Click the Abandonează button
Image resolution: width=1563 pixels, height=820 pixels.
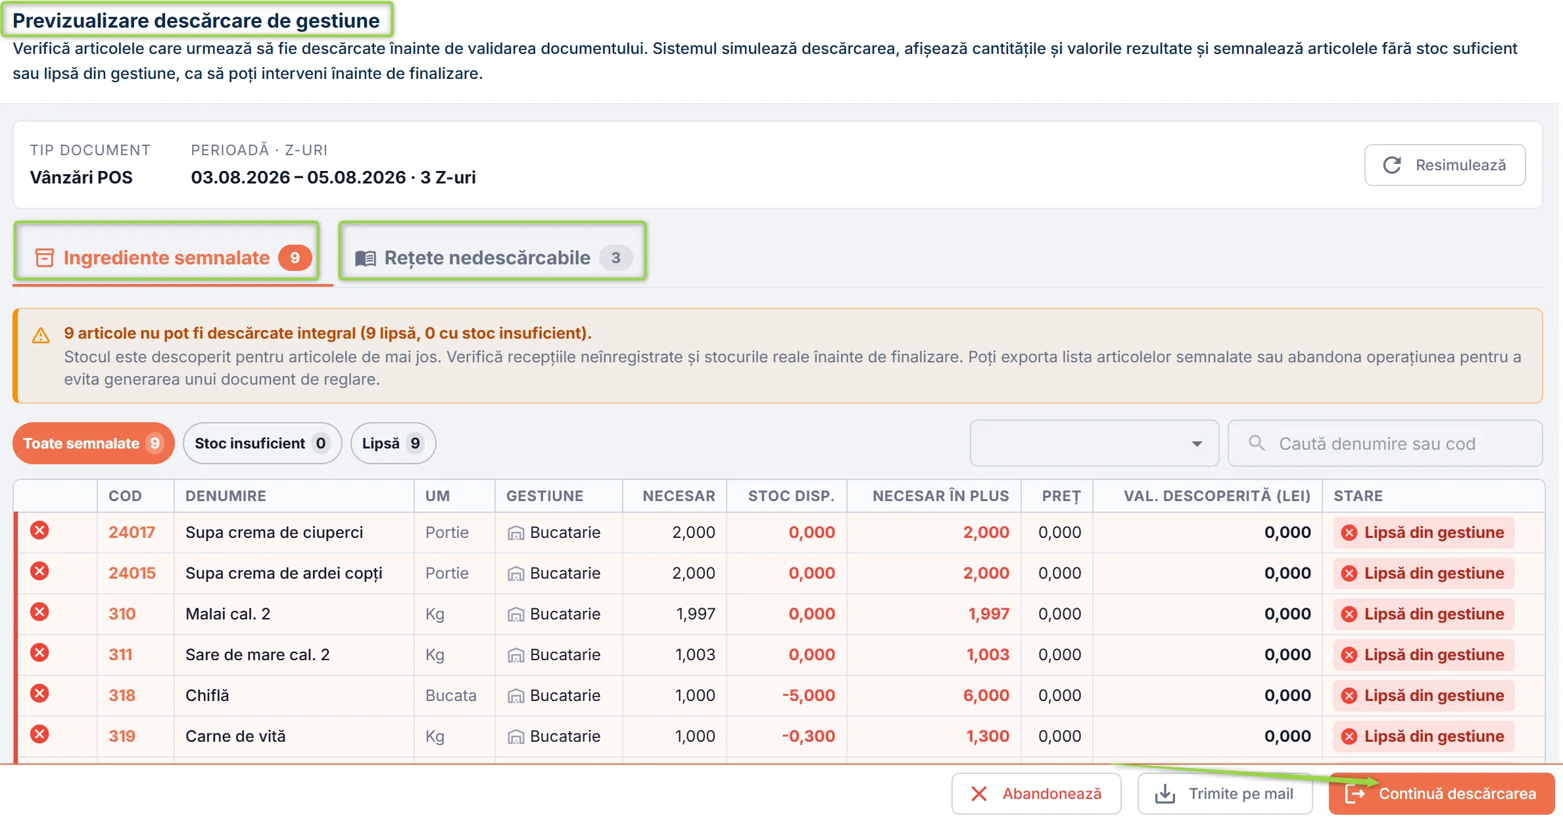pos(1036,794)
